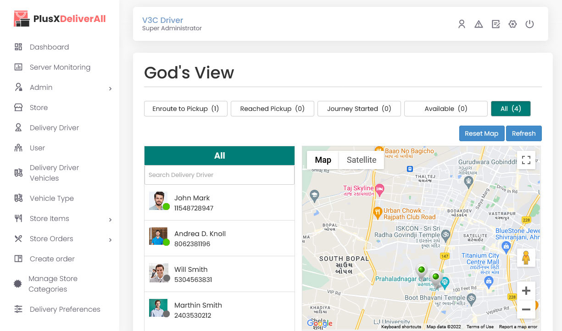This screenshot has height=331, width=562.
Task: Open the settings gear icon in header
Action: tap(512, 24)
